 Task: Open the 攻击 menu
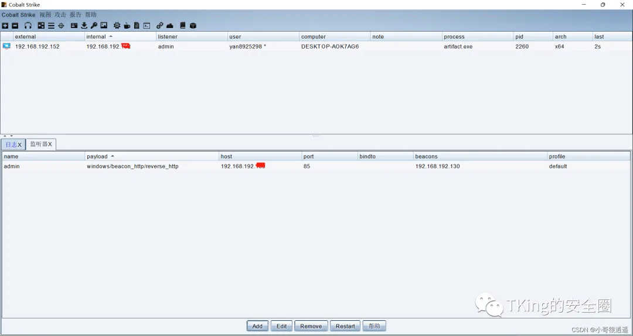coord(60,15)
